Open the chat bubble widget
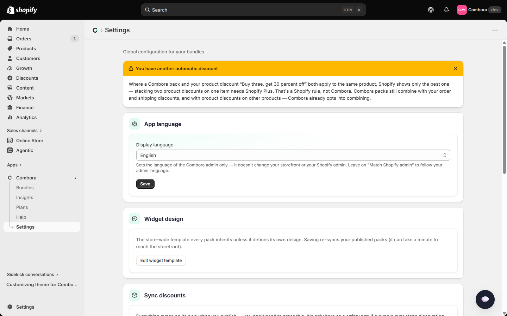 point(485,299)
